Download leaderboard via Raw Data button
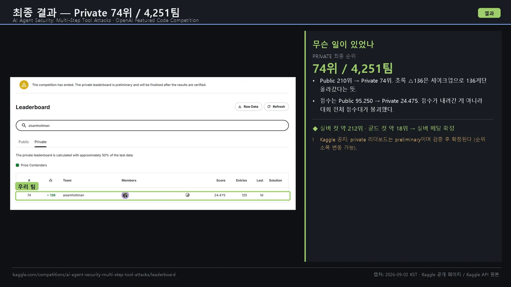This screenshot has height=287, width=511. click(x=248, y=107)
